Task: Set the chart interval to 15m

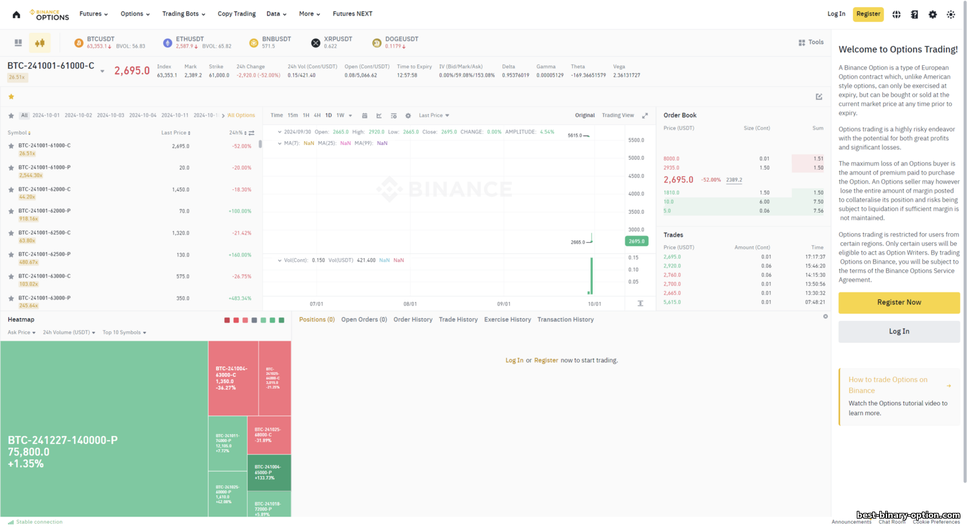Action: 293,115
